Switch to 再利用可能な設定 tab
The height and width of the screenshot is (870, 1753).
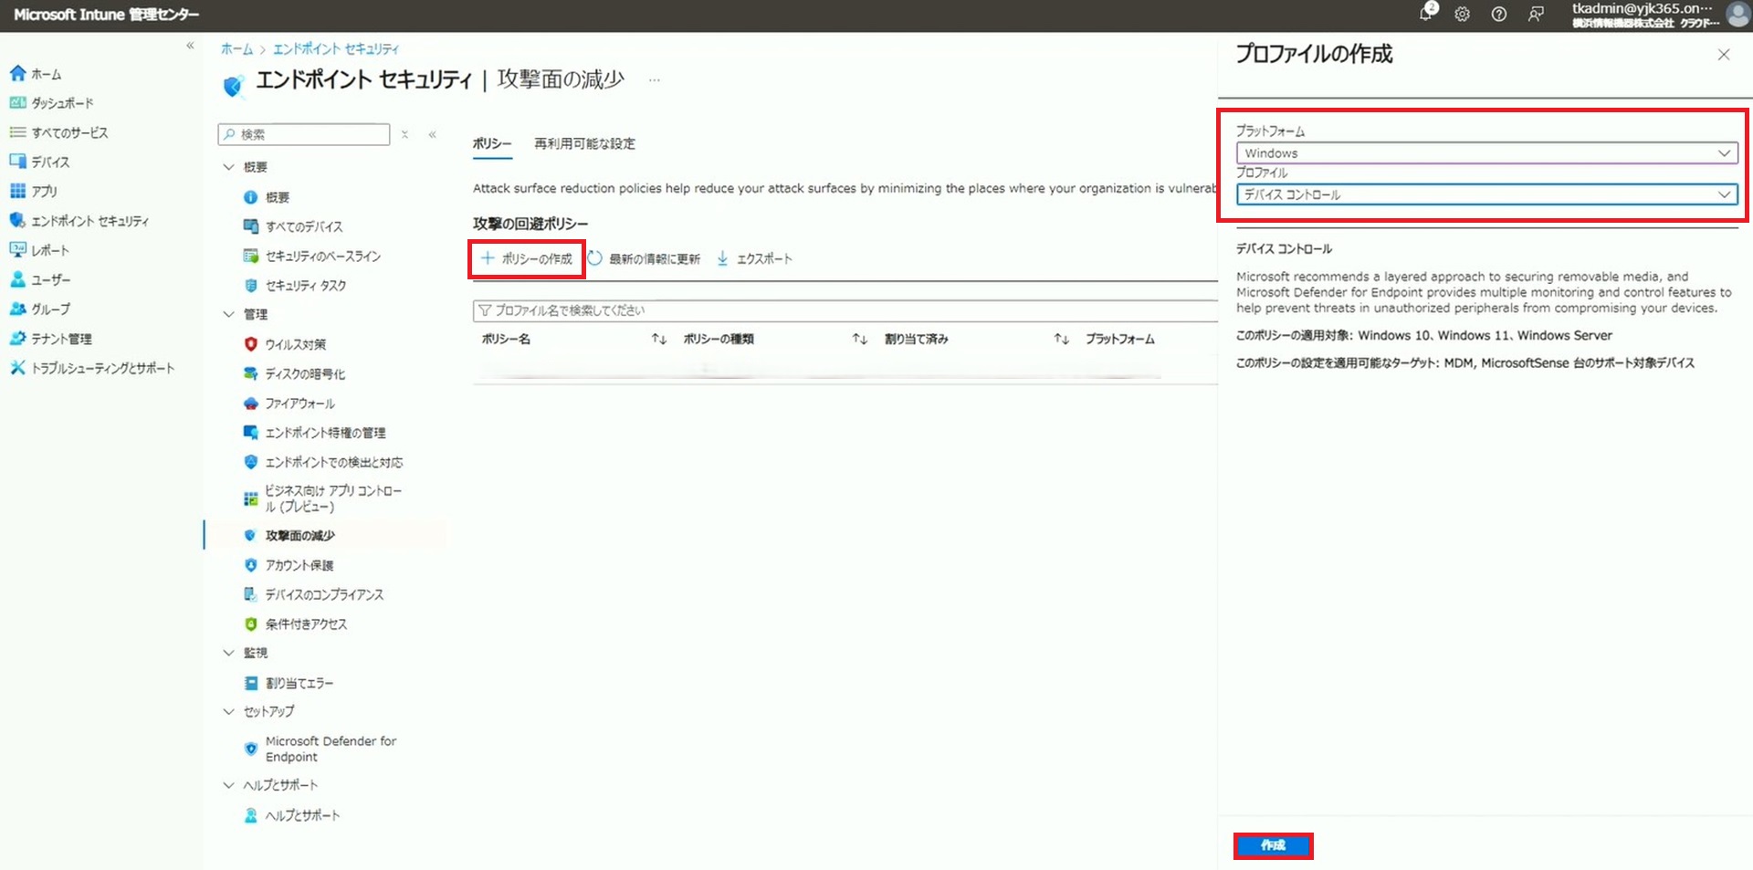[584, 143]
